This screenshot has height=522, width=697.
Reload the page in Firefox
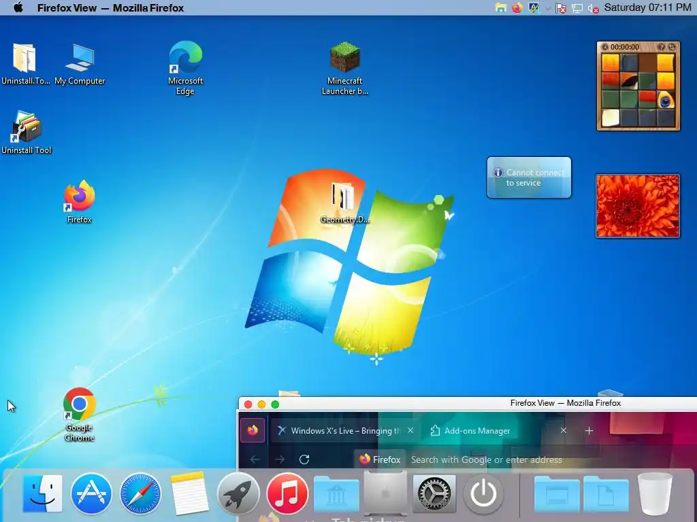304,459
